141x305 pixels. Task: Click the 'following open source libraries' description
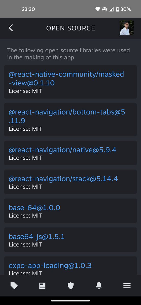click(x=68, y=54)
